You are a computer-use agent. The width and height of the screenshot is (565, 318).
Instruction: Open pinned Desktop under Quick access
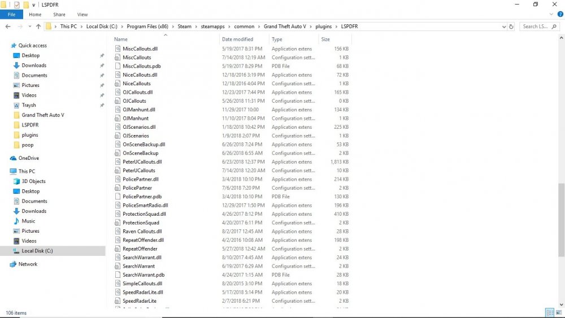pyautogui.click(x=31, y=55)
